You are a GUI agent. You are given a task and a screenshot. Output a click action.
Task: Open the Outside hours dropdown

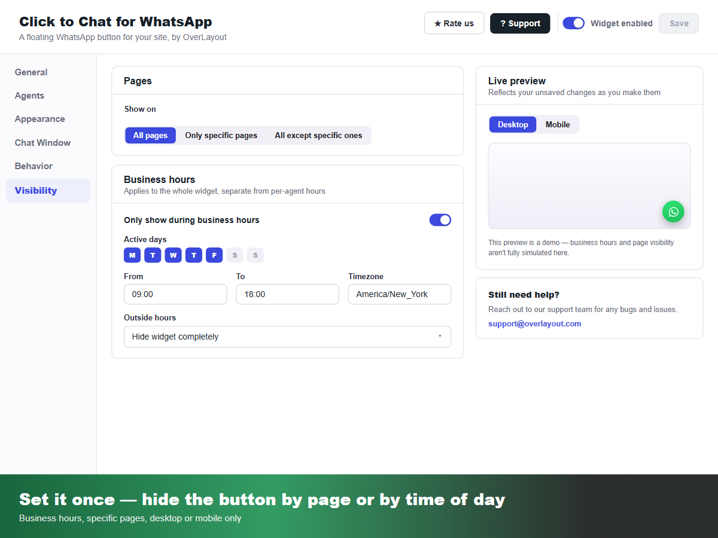pyautogui.click(x=287, y=337)
